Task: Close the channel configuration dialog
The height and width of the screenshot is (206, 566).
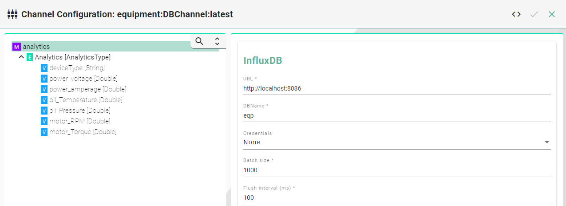Action: point(552,14)
